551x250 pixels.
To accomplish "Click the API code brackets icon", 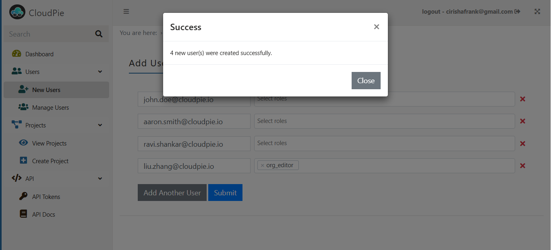I will pyautogui.click(x=17, y=178).
